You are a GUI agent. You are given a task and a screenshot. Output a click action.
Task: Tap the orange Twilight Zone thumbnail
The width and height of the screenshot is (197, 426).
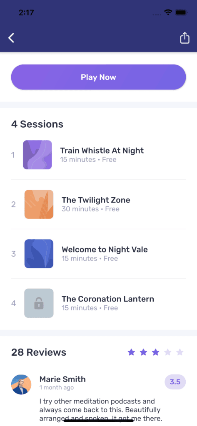(39, 204)
